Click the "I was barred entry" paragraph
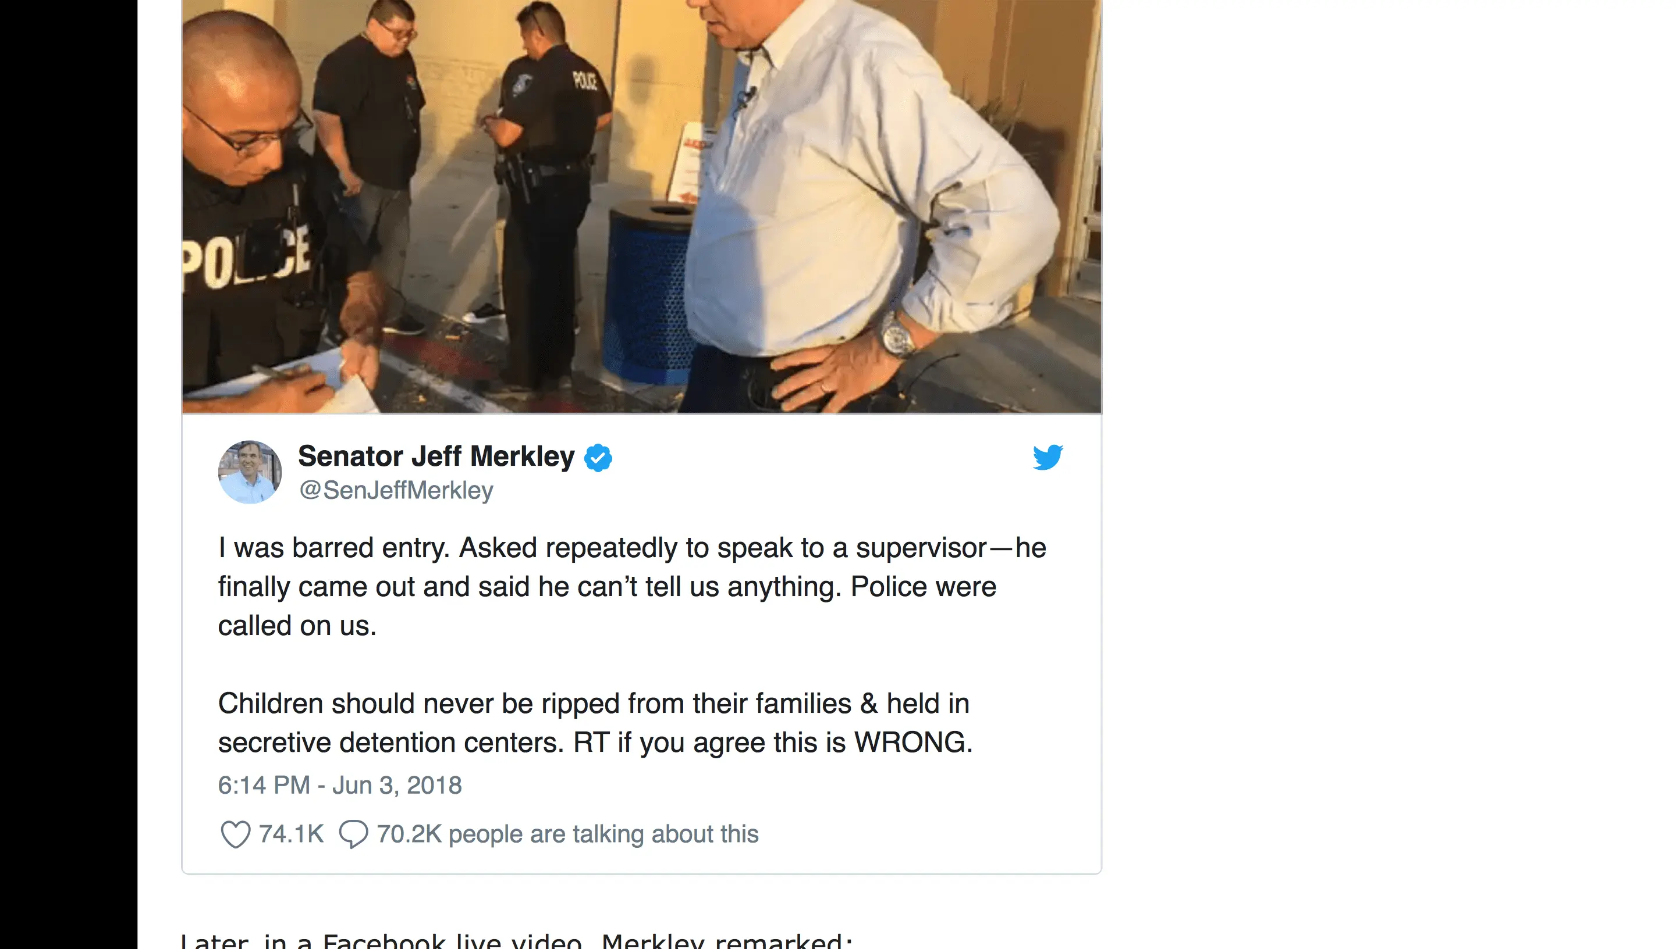The image size is (1676, 949). [632, 587]
